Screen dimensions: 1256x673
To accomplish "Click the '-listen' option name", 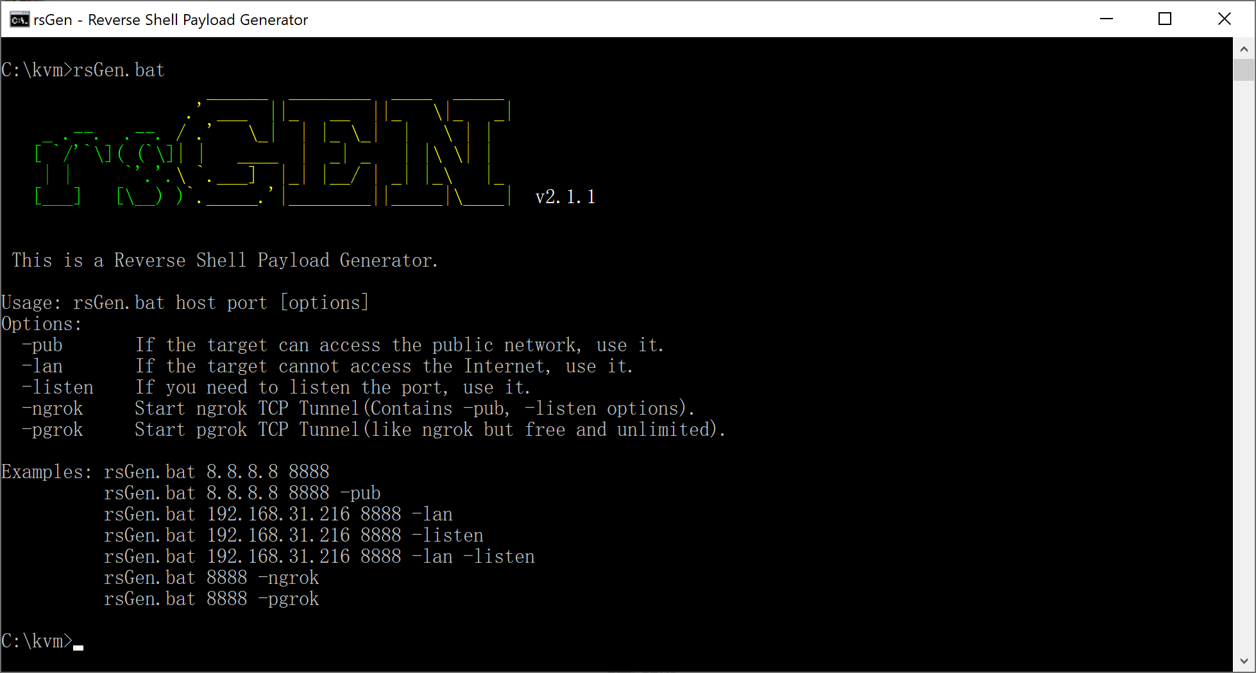I will pyautogui.click(x=58, y=387).
